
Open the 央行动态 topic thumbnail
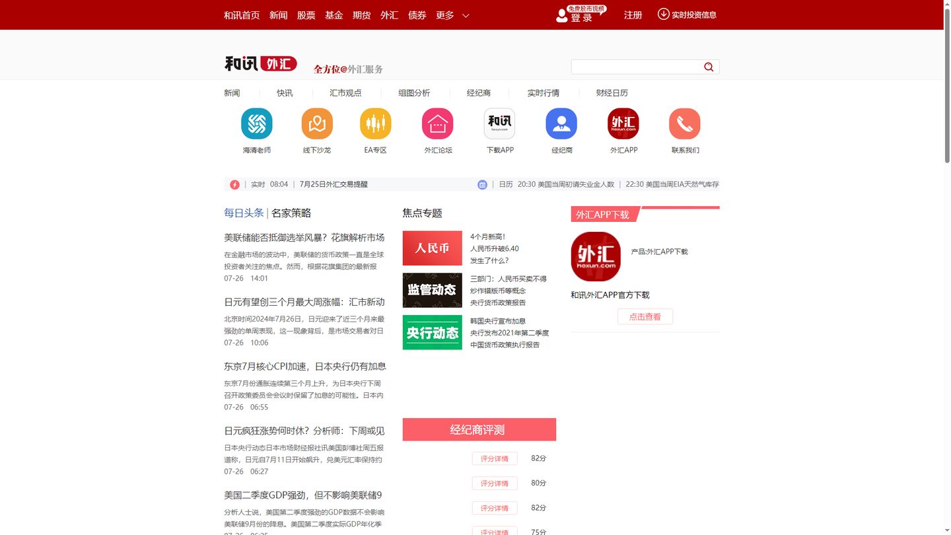[x=433, y=332]
